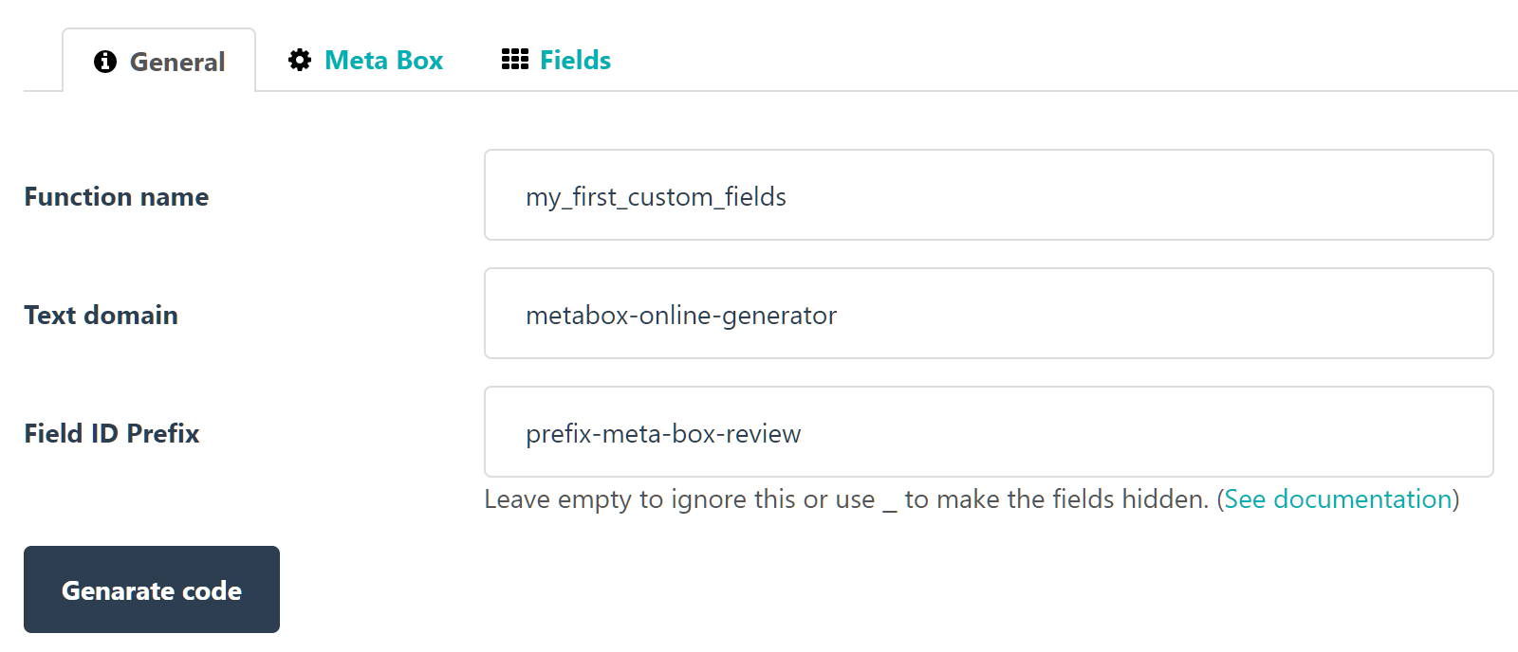Click the "Text domain" label text
This screenshot has width=1518, height=652.
pos(101,316)
